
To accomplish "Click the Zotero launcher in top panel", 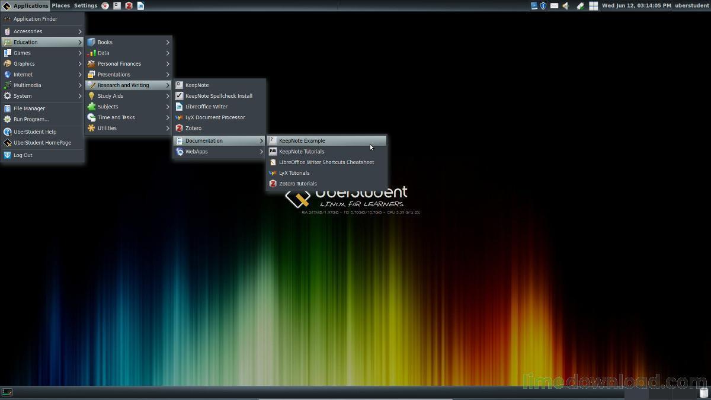I will pos(129,6).
